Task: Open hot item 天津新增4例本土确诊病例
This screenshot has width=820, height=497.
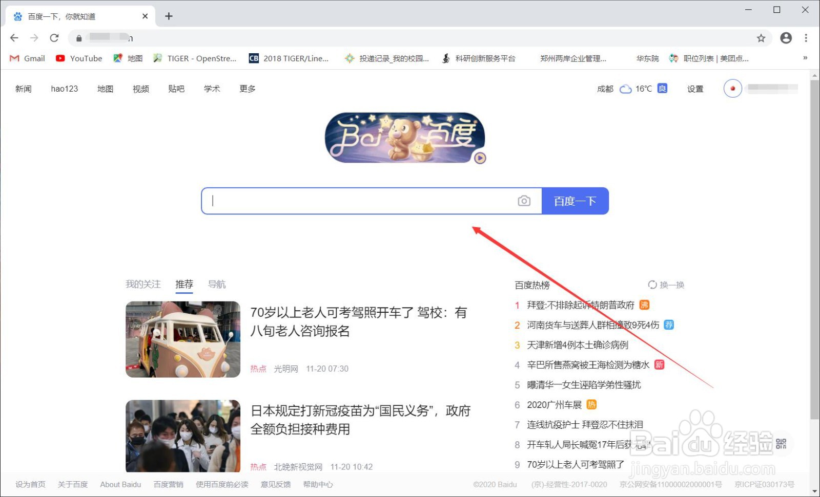Action: tap(578, 345)
